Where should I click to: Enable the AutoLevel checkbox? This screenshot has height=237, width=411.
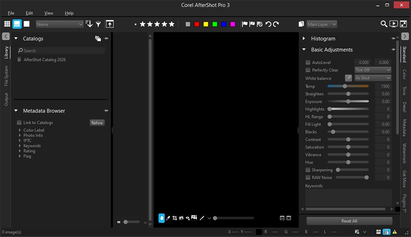click(308, 63)
